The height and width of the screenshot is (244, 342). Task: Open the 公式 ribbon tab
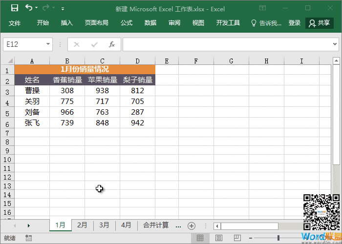[127, 23]
